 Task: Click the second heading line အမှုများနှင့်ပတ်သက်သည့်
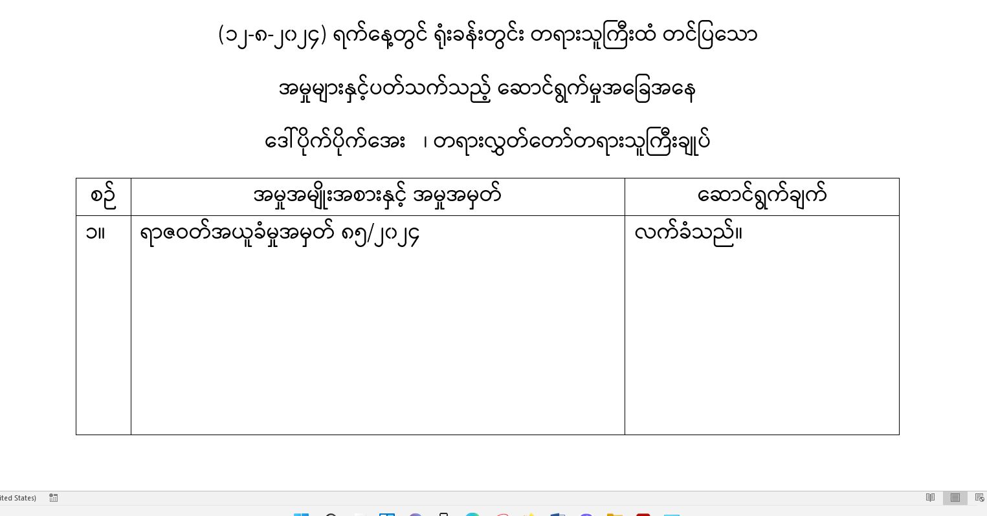487,89
